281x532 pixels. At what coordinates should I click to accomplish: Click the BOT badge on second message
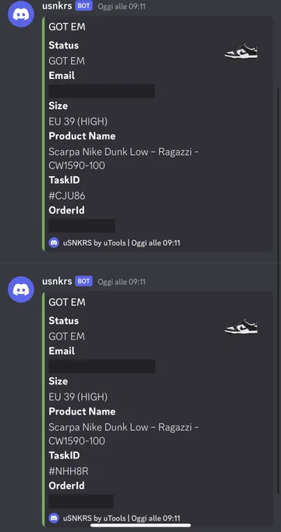click(x=84, y=282)
